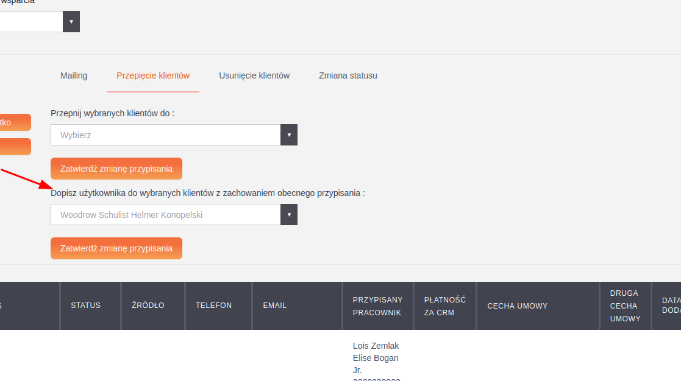Confirm reassignment button below Wybierz dropdown
The image size is (681, 381).
click(116, 169)
